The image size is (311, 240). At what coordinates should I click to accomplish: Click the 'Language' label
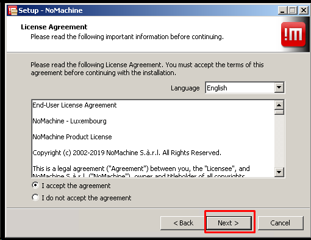coord(185,88)
